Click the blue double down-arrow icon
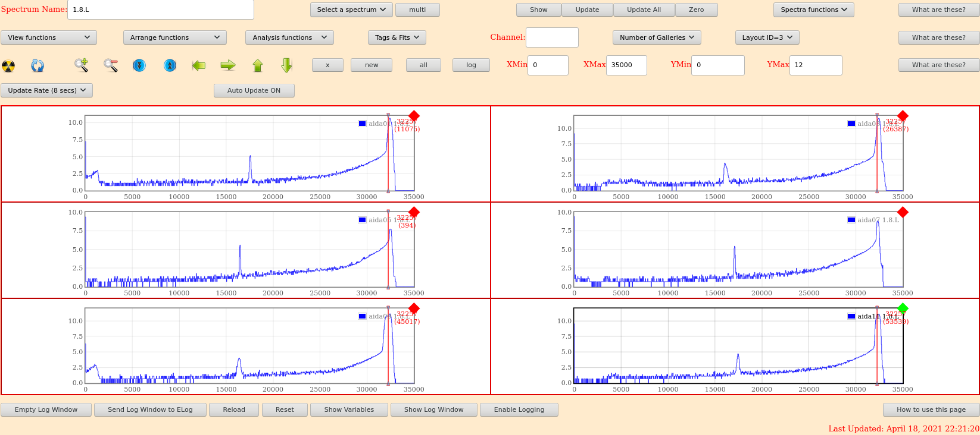This screenshot has height=435, width=980. pyautogui.click(x=139, y=65)
